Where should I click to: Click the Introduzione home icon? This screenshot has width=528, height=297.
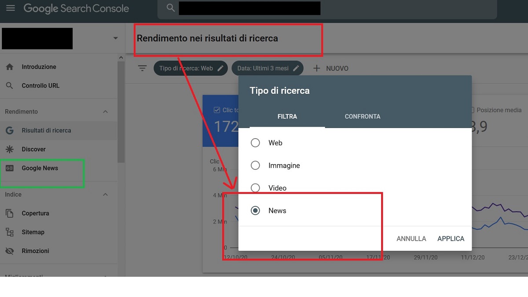(10, 67)
